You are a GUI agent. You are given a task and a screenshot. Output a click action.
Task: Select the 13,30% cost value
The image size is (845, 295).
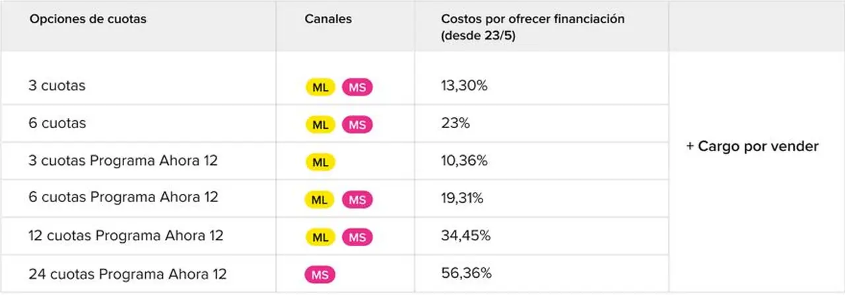point(464,86)
